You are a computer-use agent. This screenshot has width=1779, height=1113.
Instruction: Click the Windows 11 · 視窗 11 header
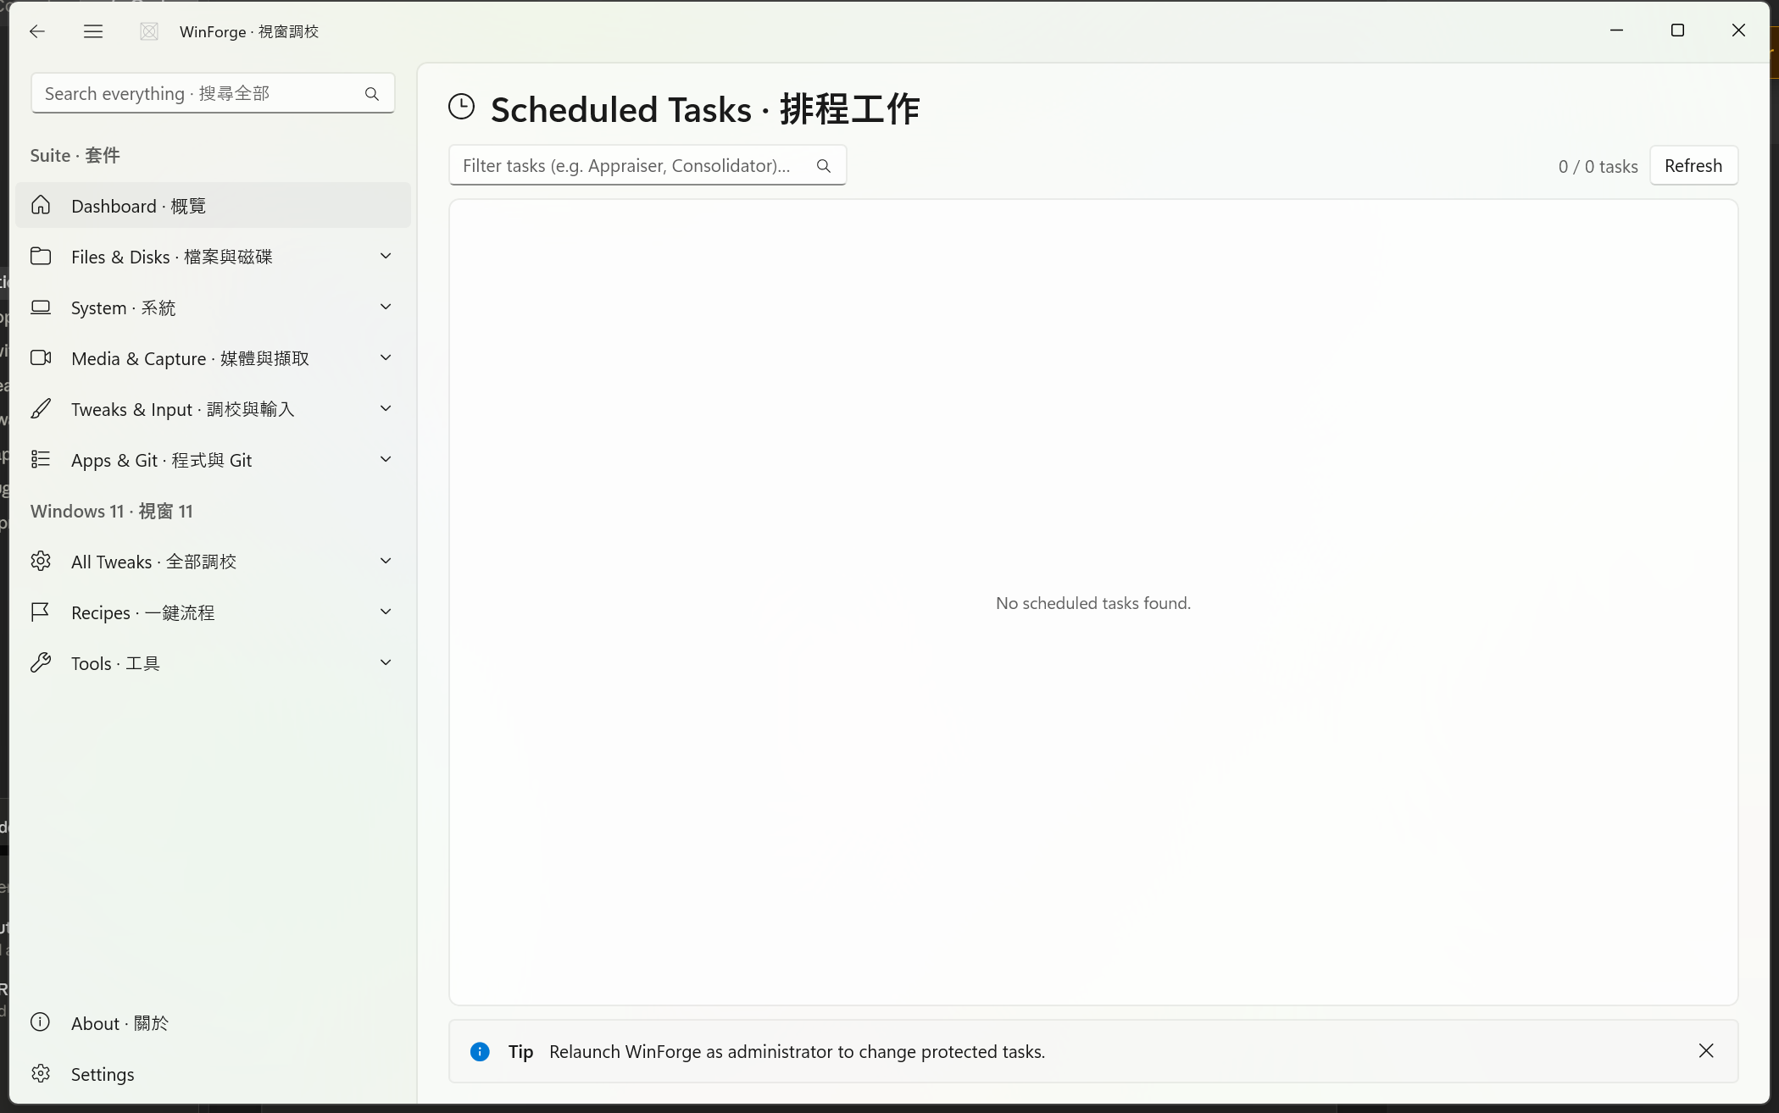112,511
